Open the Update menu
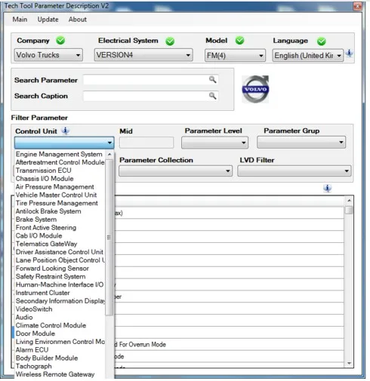 [48, 20]
